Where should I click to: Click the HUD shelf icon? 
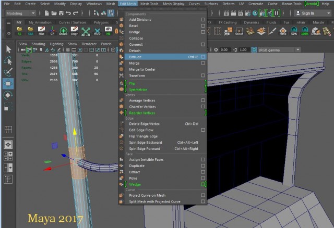(x=97, y=31)
